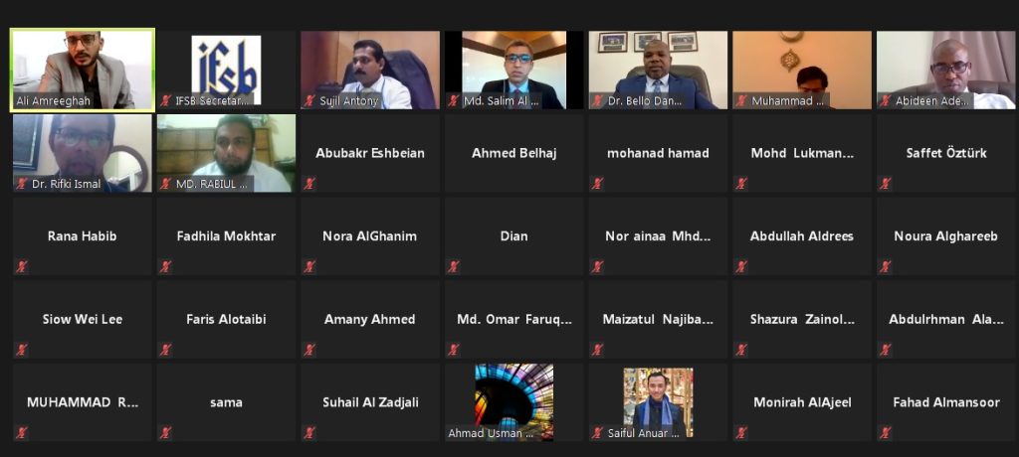Select the Ahmed Belhaj participant tile
1019x457 pixels.
pyautogui.click(x=514, y=153)
